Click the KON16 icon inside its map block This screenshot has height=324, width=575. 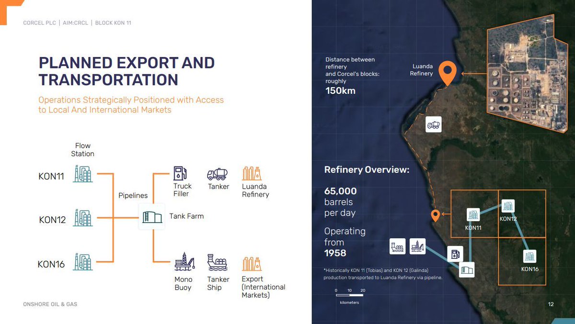pos(529,256)
